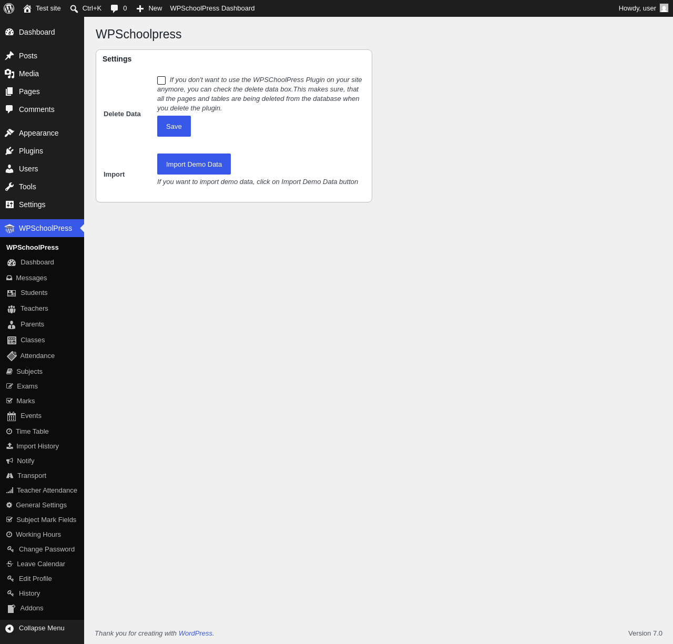Open the comments bubble icon in admin bar
The image size is (673, 644).
(x=115, y=8)
